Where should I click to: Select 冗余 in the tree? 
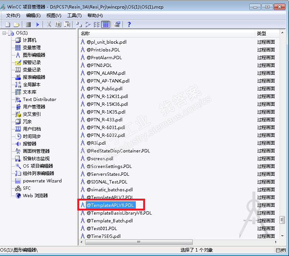[27, 122]
